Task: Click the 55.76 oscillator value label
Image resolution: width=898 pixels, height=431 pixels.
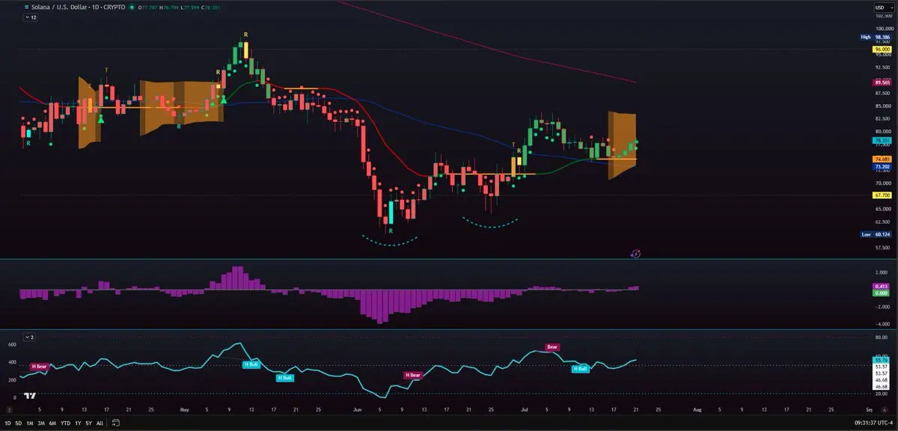Action: point(880,360)
